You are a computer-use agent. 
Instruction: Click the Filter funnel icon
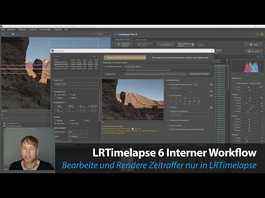(251, 45)
